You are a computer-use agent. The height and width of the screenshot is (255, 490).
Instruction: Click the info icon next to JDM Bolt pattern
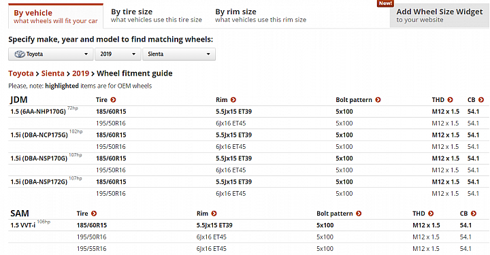click(378, 100)
